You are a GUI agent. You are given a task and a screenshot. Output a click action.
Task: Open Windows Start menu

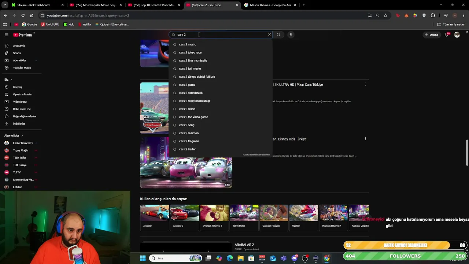tap(143, 258)
